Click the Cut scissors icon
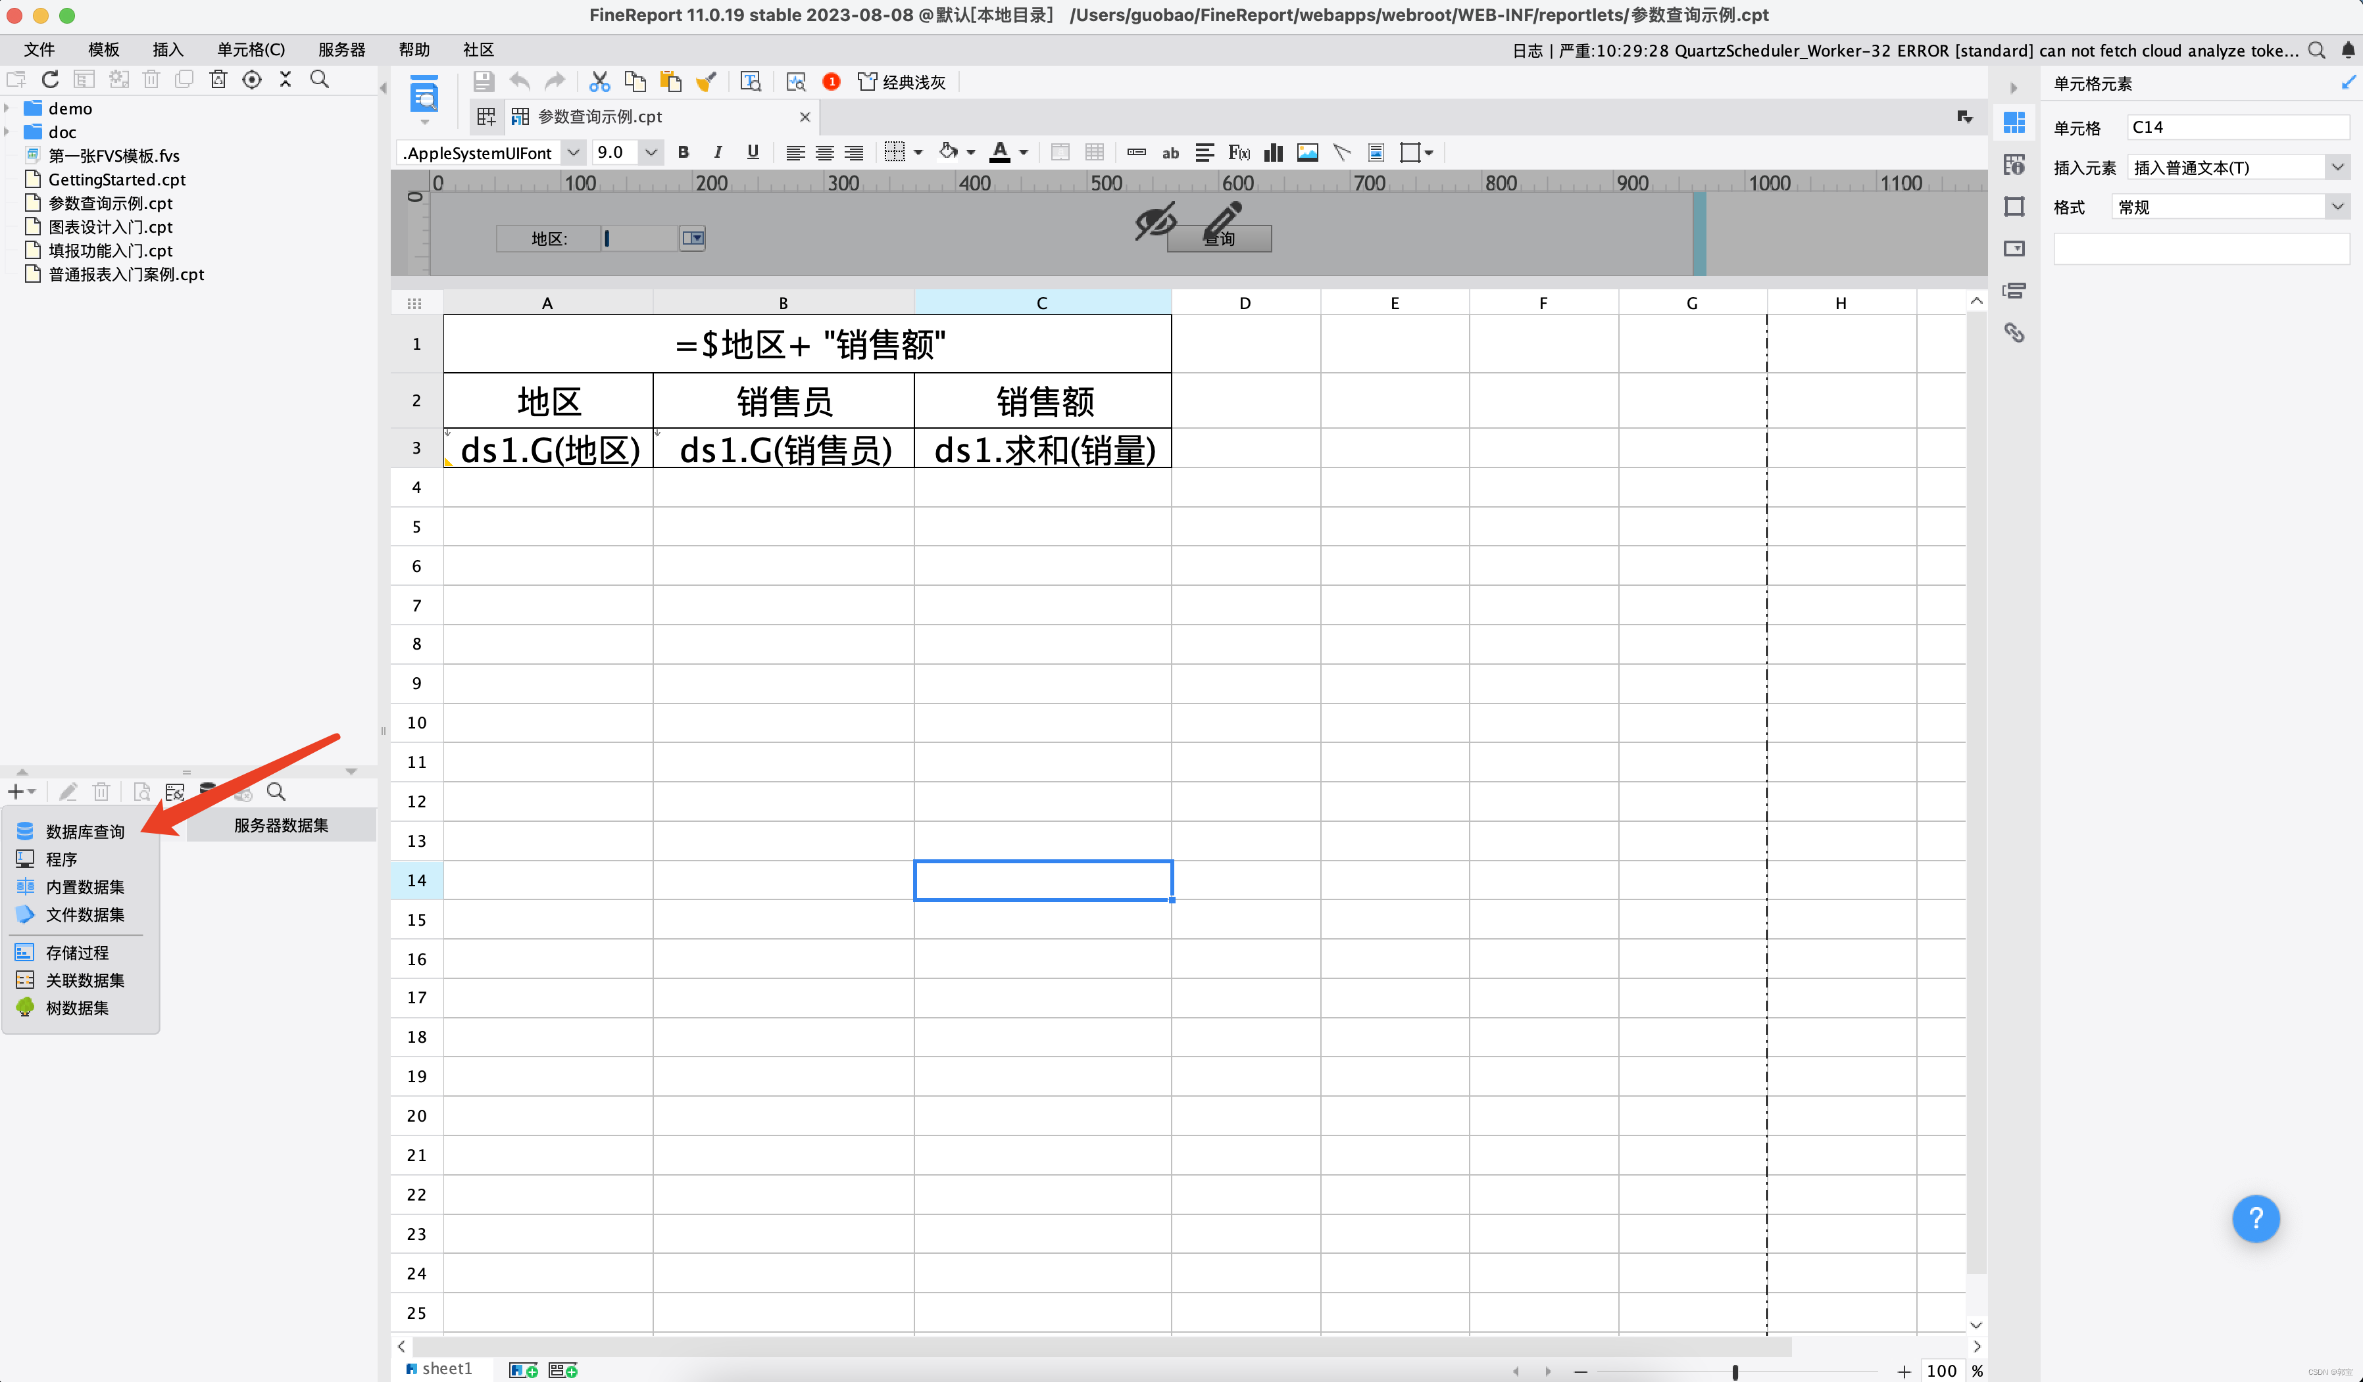 (x=599, y=82)
